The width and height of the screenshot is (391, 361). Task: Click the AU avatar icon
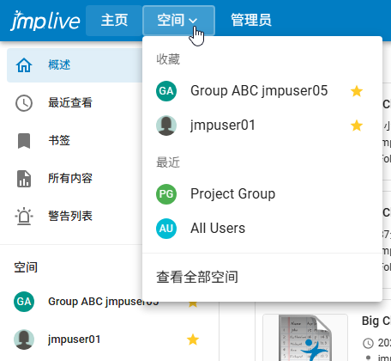166,229
